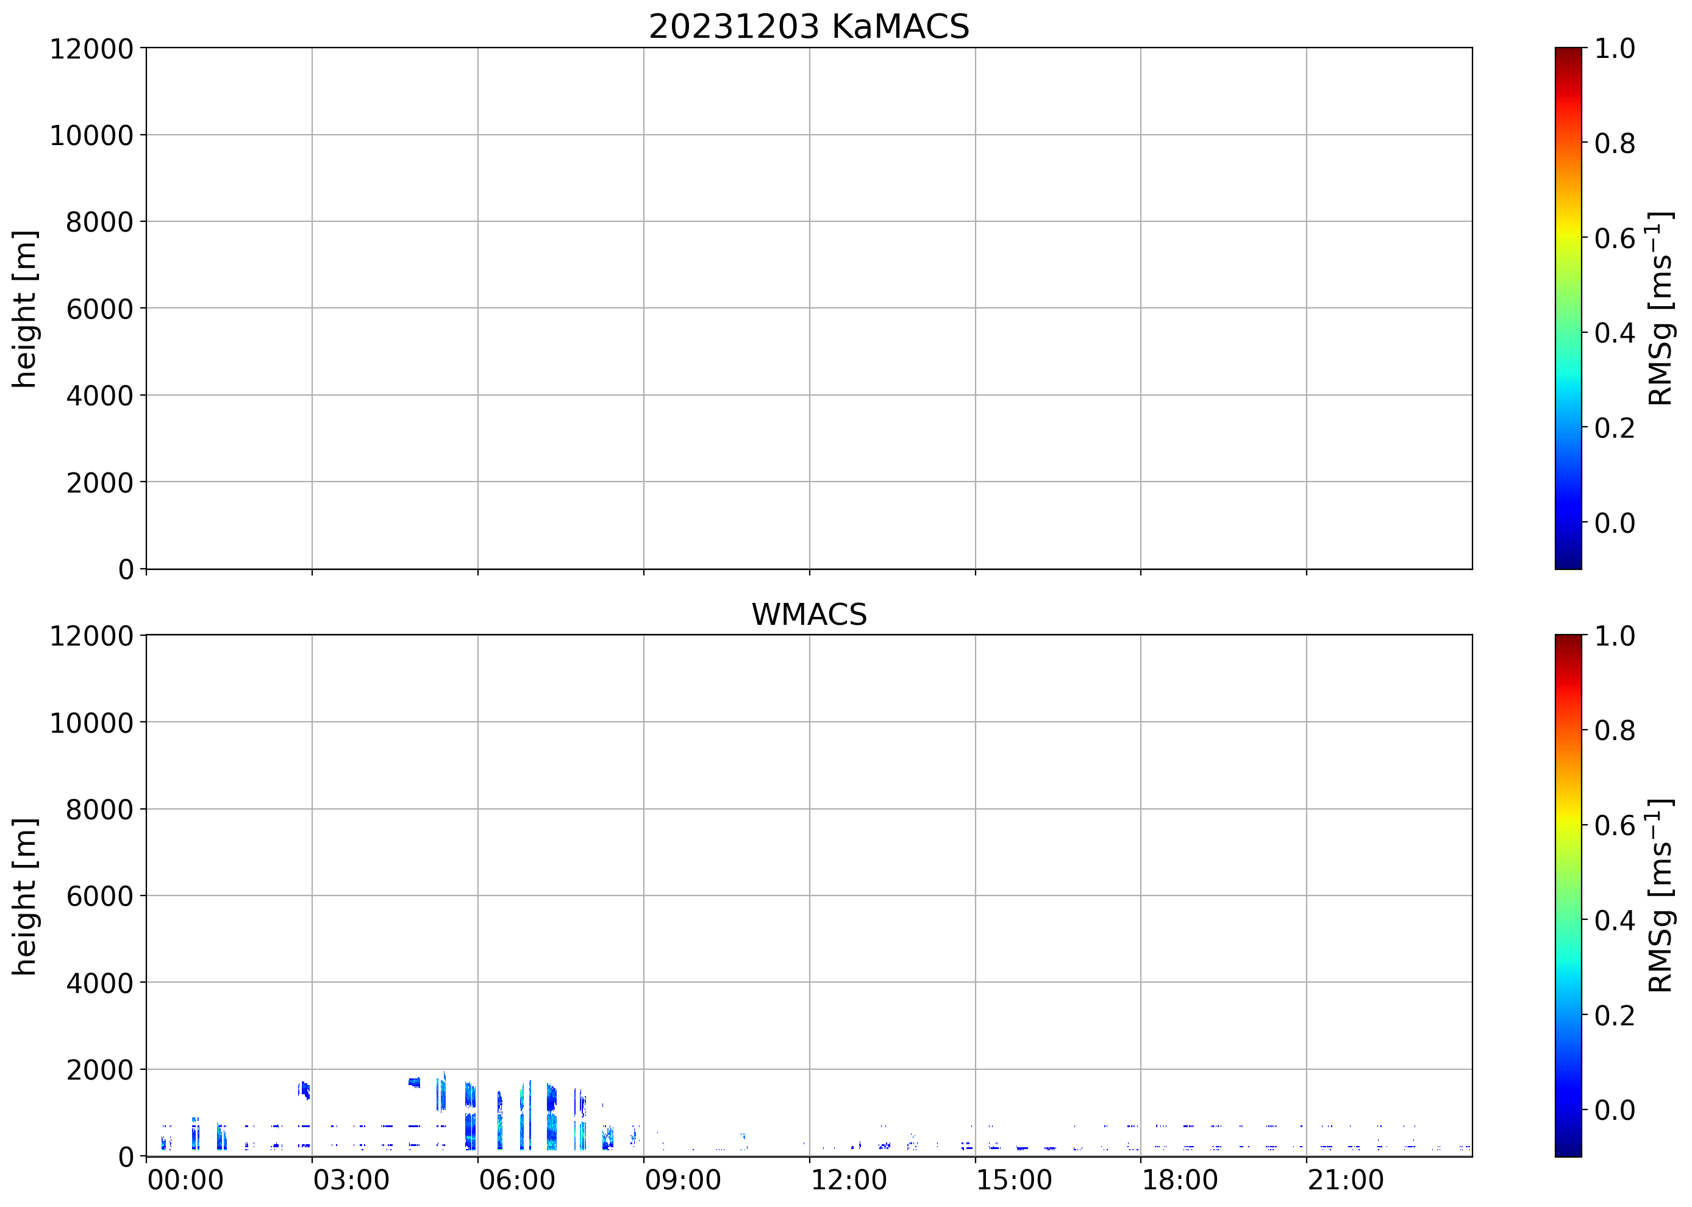
Task: Click the '12000' tick of KaMACS plot
Action: click(91, 49)
